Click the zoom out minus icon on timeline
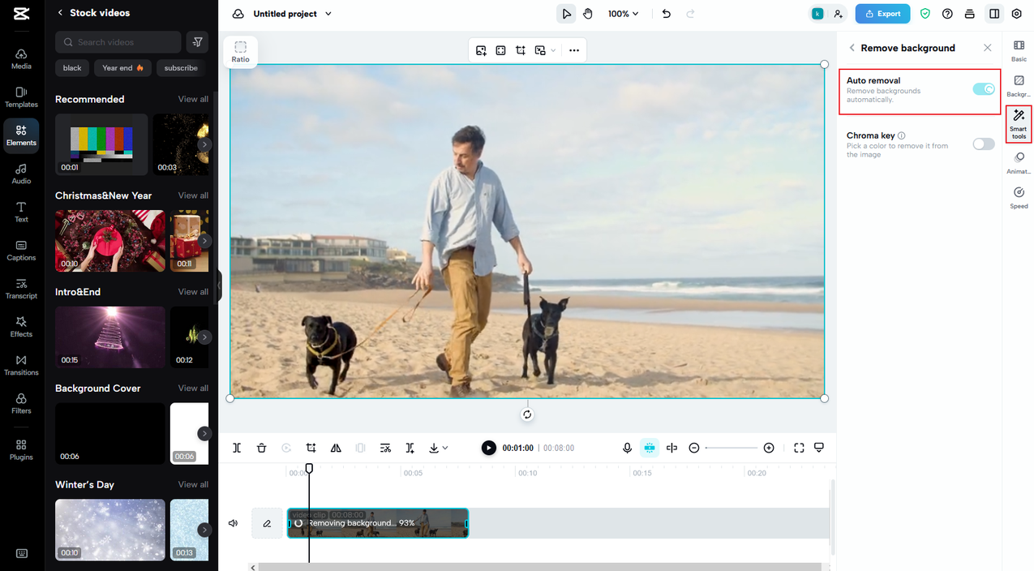The height and width of the screenshot is (571, 1034). [694, 448]
